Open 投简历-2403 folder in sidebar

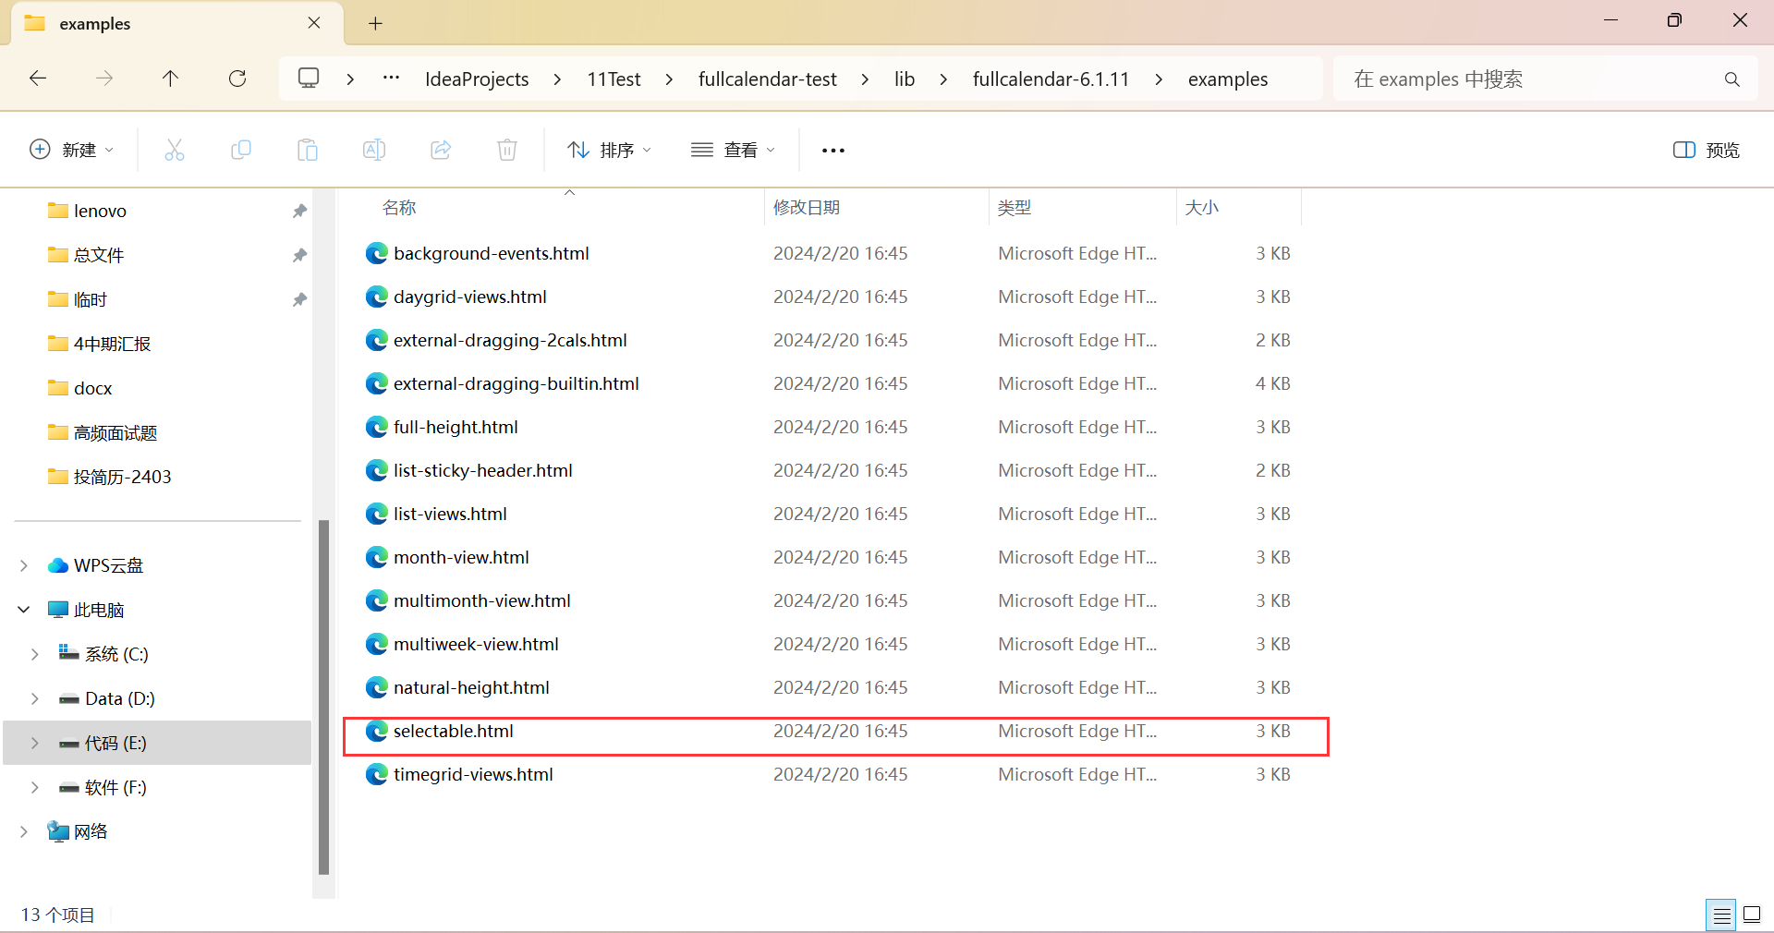[122, 478]
